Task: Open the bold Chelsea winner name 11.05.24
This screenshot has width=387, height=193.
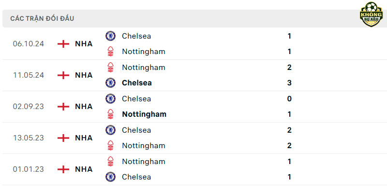Action: (x=137, y=83)
